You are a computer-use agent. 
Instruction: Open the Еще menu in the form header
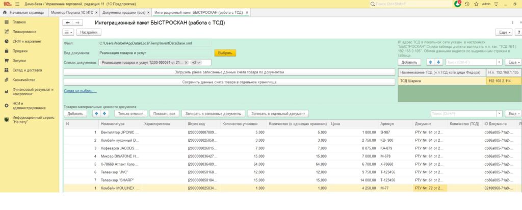coord(504,32)
